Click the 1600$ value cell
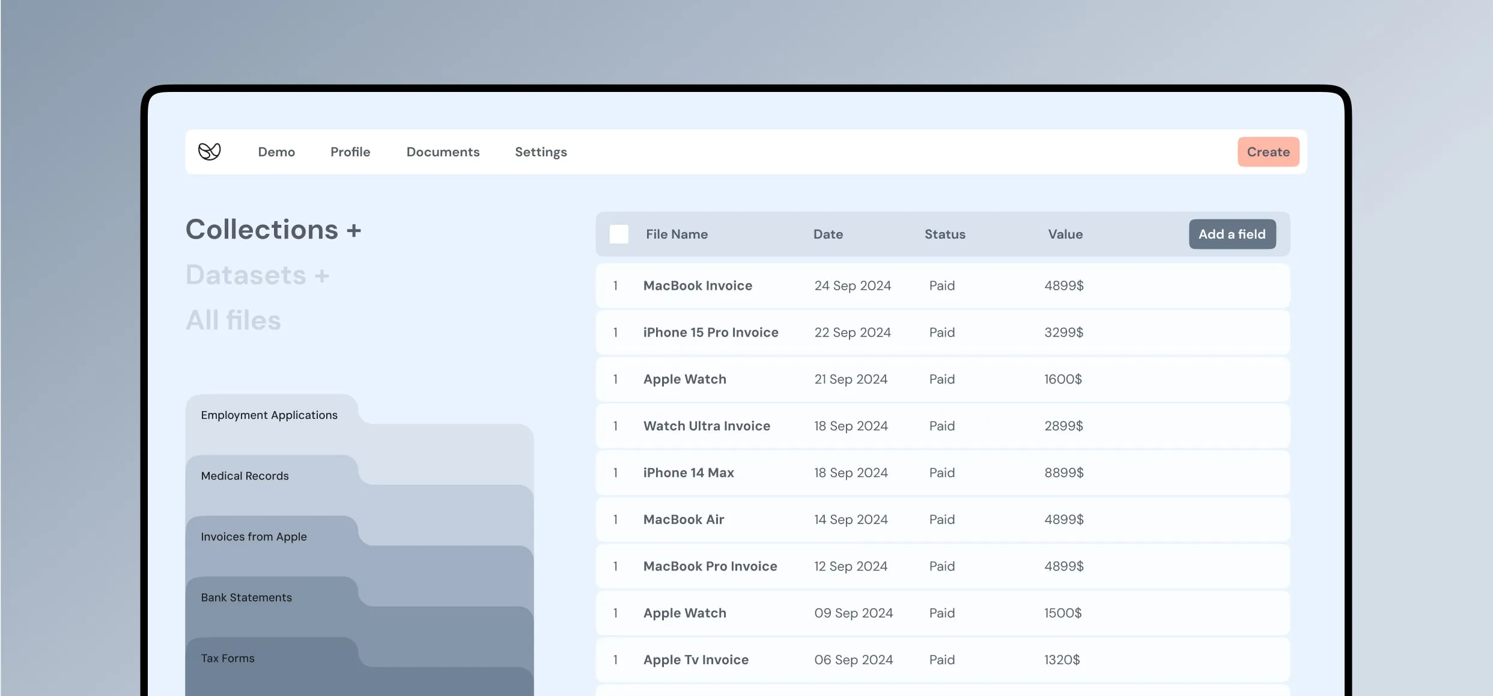 [x=1063, y=379]
